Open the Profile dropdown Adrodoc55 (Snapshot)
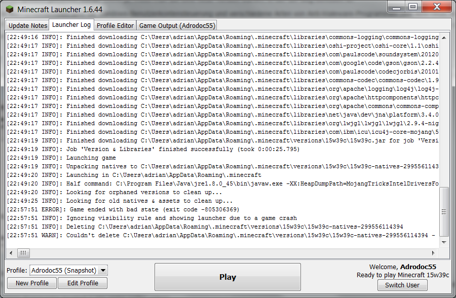The image size is (456, 298). click(x=68, y=270)
